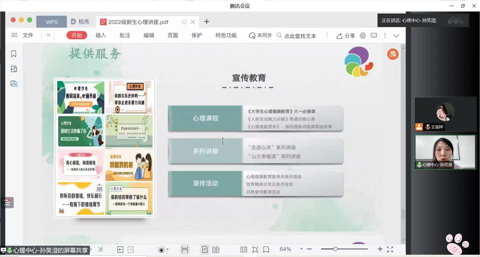Toggle continuous reading mode
Viewport: 480px width, 257px height.
[x=185, y=249]
